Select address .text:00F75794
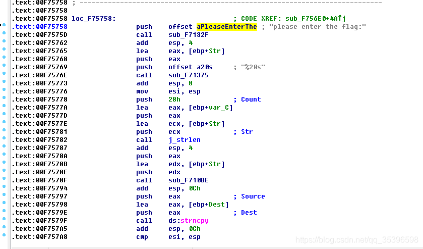The height and width of the screenshot is (249, 423). (40, 188)
